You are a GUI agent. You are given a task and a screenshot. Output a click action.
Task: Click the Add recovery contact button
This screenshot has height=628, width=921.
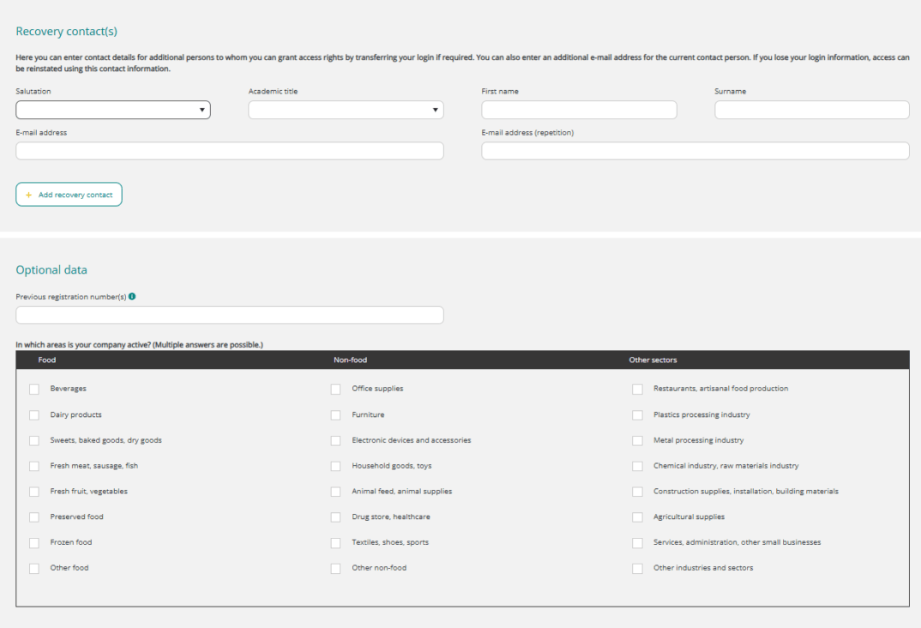click(69, 195)
